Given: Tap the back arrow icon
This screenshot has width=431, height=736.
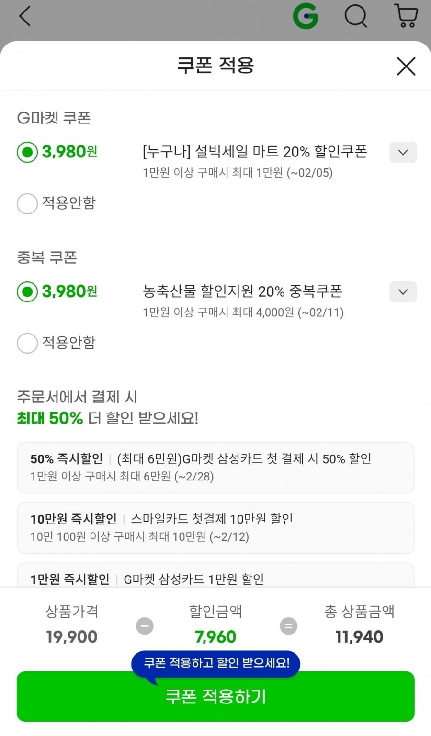Looking at the screenshot, I should (25, 16).
